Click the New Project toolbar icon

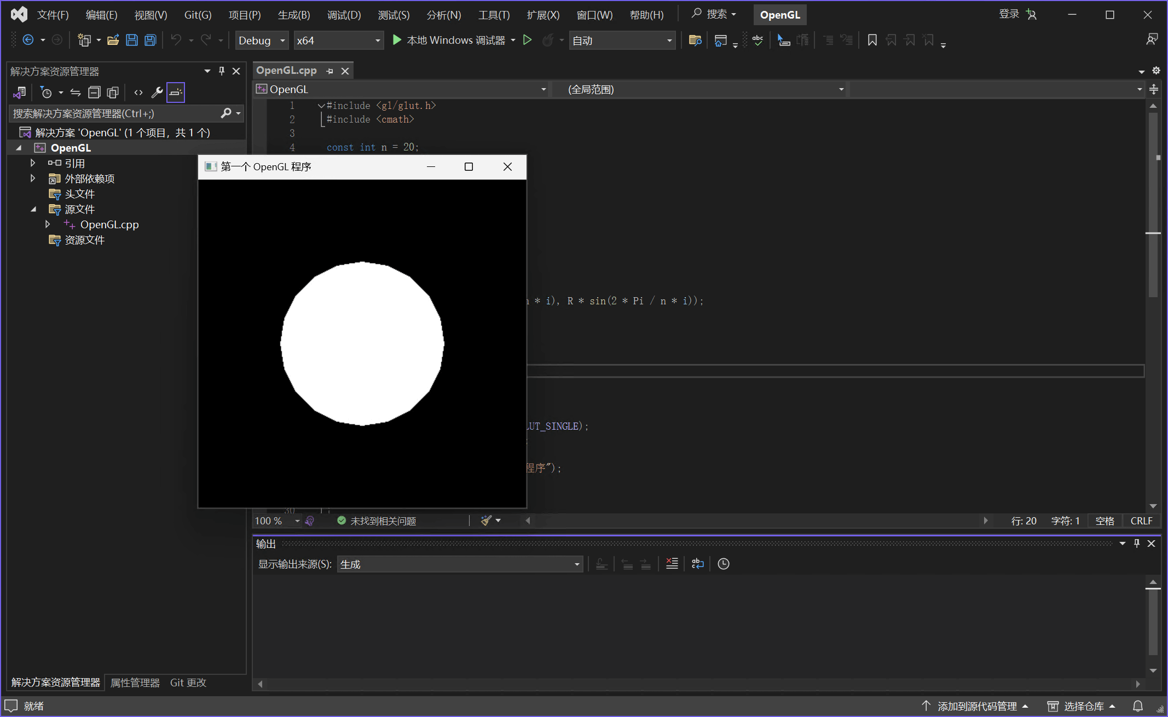(84, 40)
